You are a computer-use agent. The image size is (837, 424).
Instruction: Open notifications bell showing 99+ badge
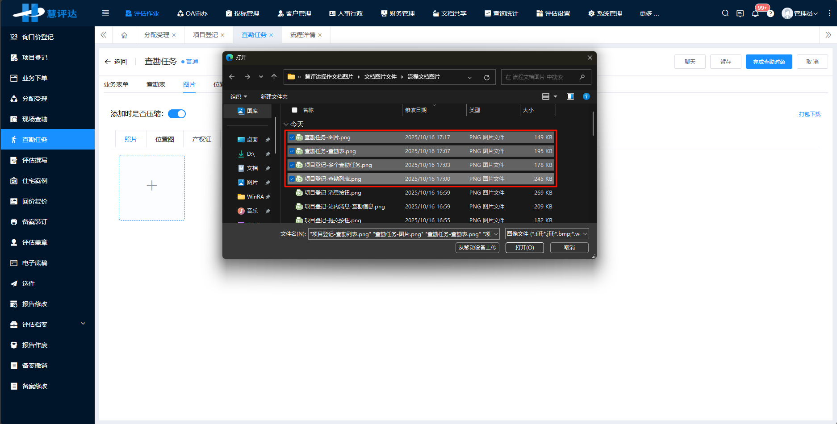click(x=755, y=13)
